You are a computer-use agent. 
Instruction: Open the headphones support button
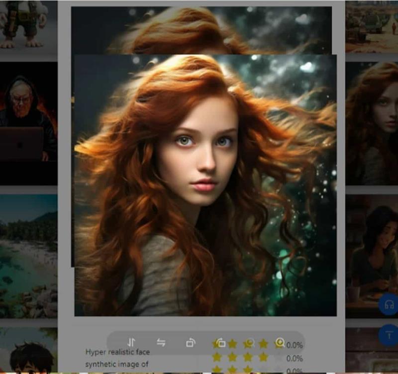point(389,304)
